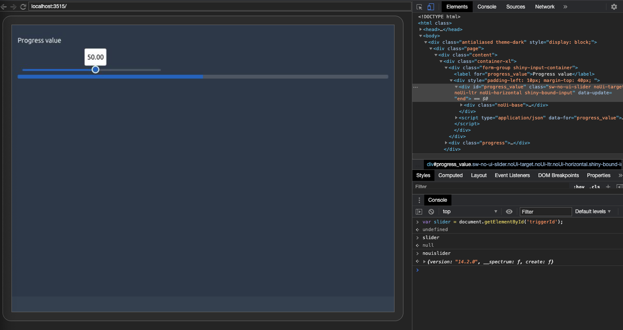The height and width of the screenshot is (330, 623).
Task: Activate the inspect element picker icon
Action: click(419, 7)
